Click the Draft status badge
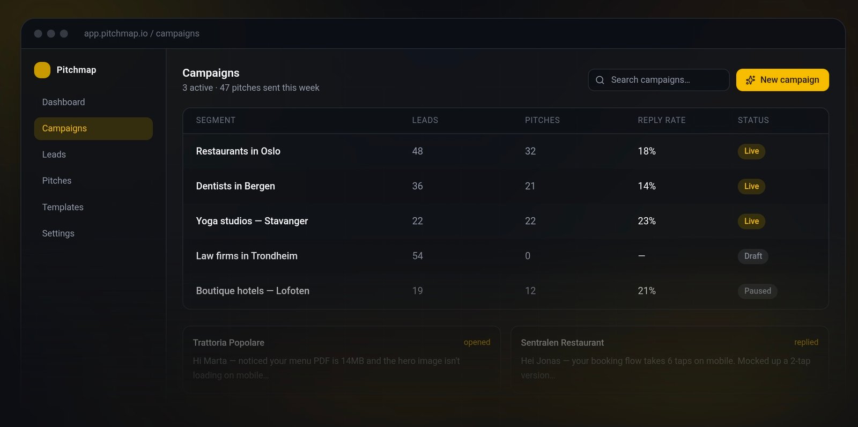 coord(753,256)
